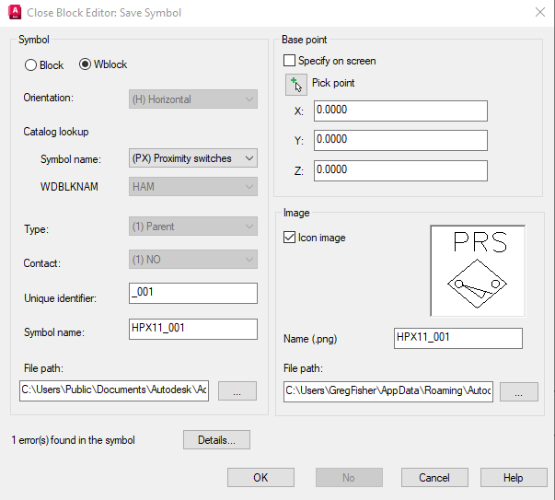Browse for the image file path
Screen dimensions: 555x500
coord(519,391)
